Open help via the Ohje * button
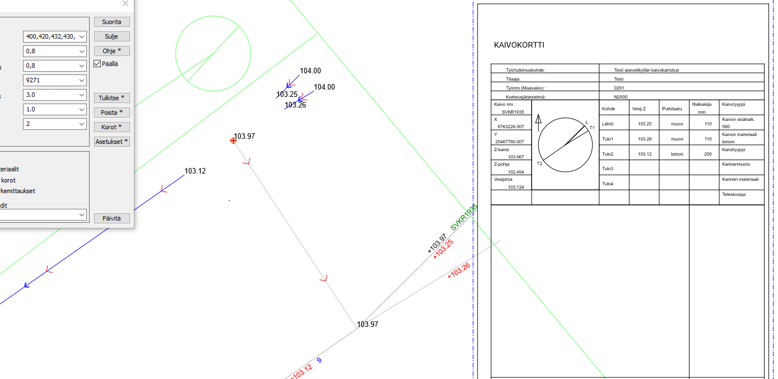This screenshot has height=379, width=778. click(x=112, y=51)
